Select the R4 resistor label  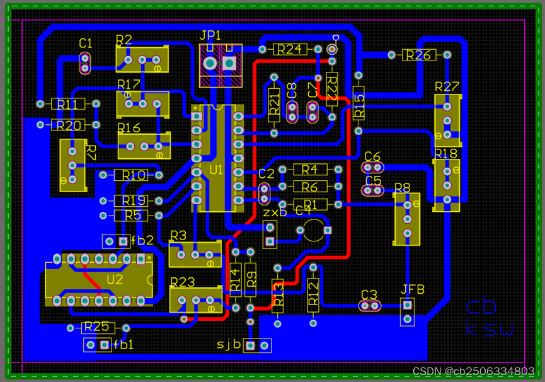point(311,170)
